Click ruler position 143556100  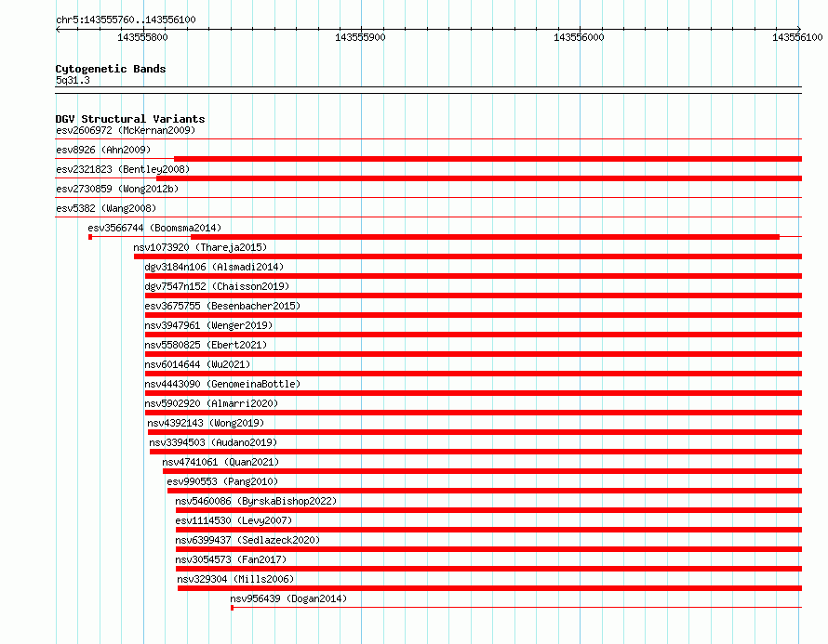(797, 37)
